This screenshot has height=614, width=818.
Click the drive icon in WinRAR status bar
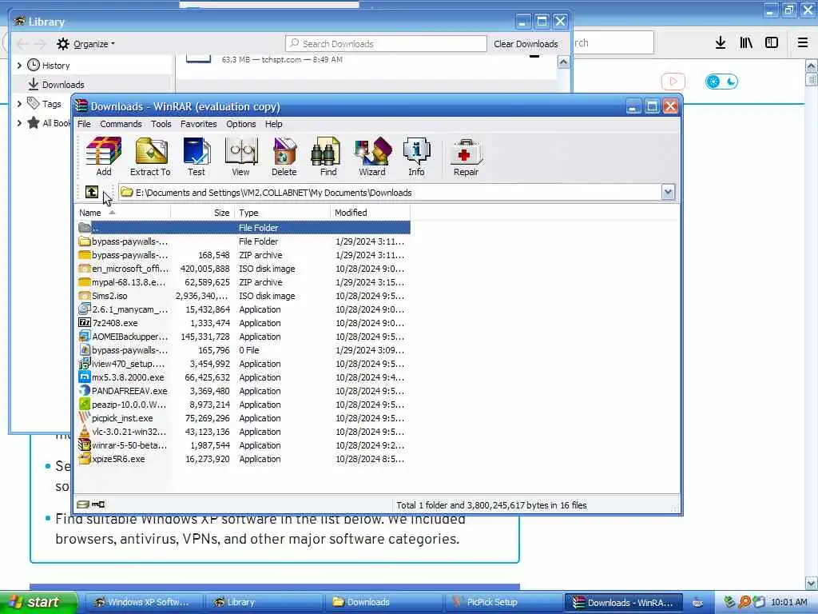pos(82,504)
